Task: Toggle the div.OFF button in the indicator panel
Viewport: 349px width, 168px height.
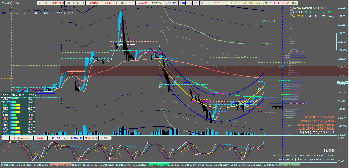Action: pos(105,138)
